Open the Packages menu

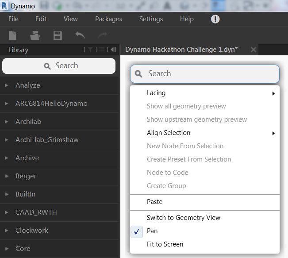point(108,19)
